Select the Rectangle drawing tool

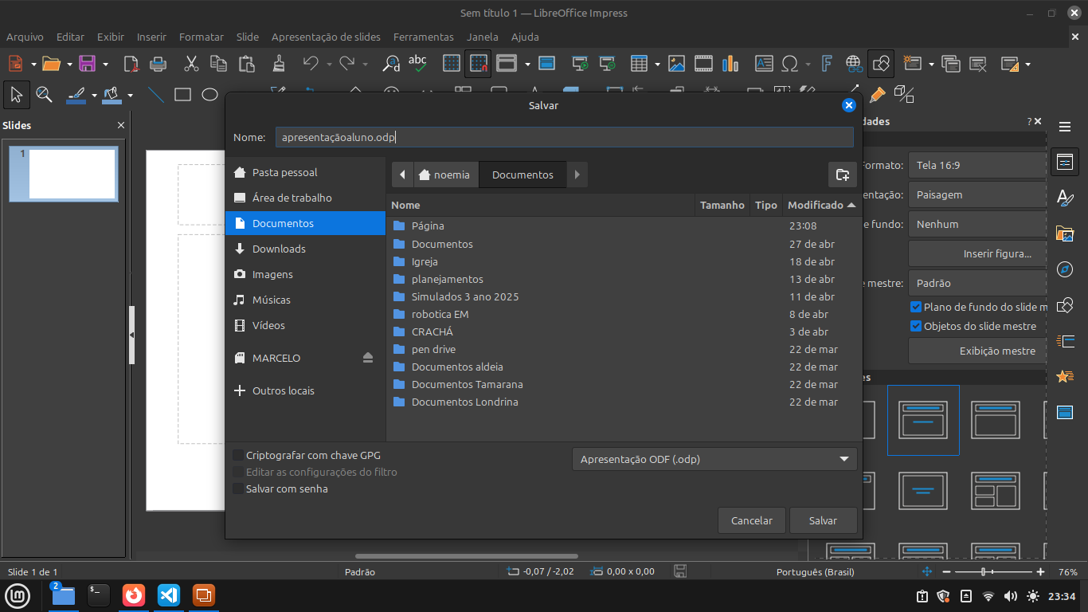(x=182, y=95)
